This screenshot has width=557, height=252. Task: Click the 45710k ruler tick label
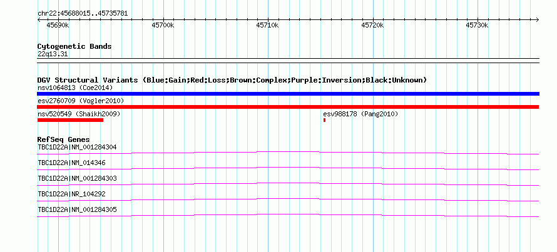[267, 26]
